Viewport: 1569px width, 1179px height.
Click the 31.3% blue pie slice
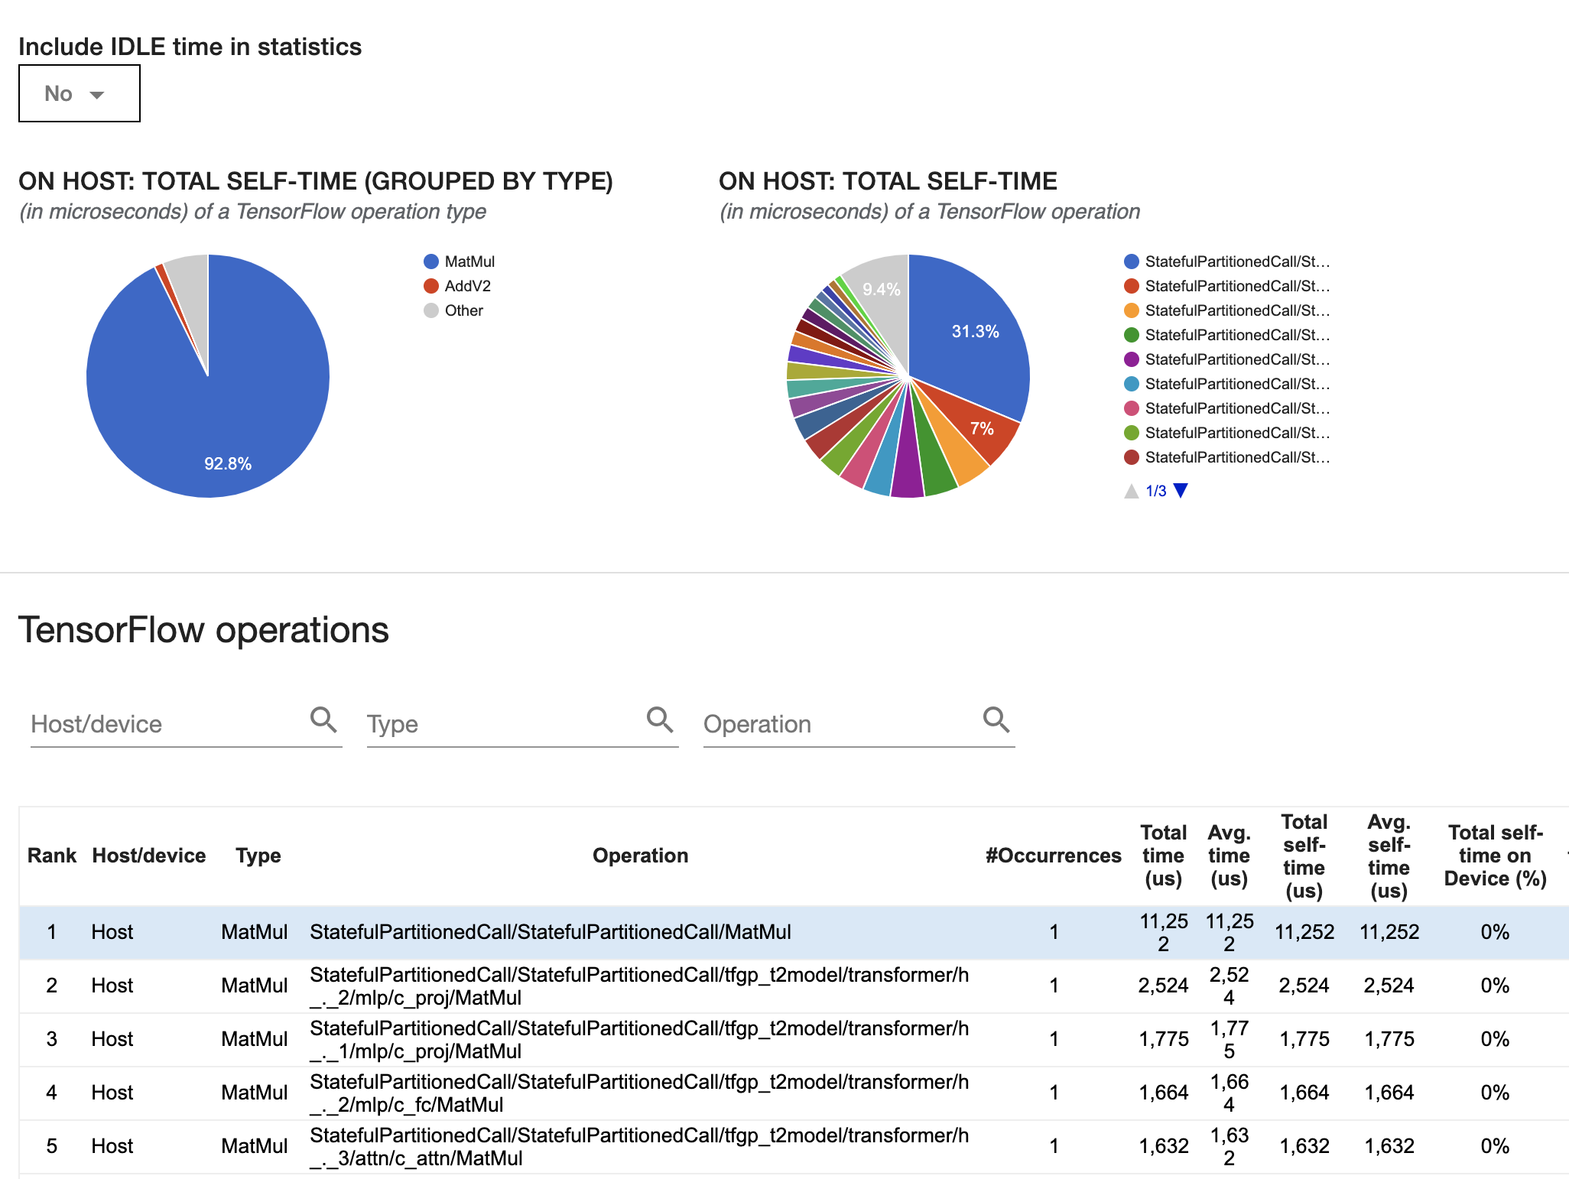(971, 336)
